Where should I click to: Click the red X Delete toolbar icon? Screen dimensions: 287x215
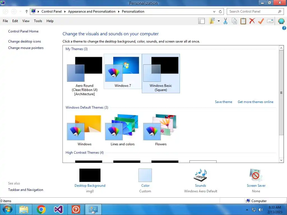pos(252,21)
